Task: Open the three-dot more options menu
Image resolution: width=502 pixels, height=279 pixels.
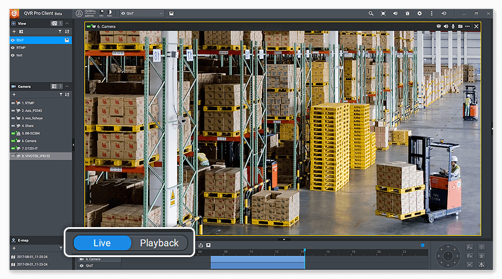Action: click(431, 13)
